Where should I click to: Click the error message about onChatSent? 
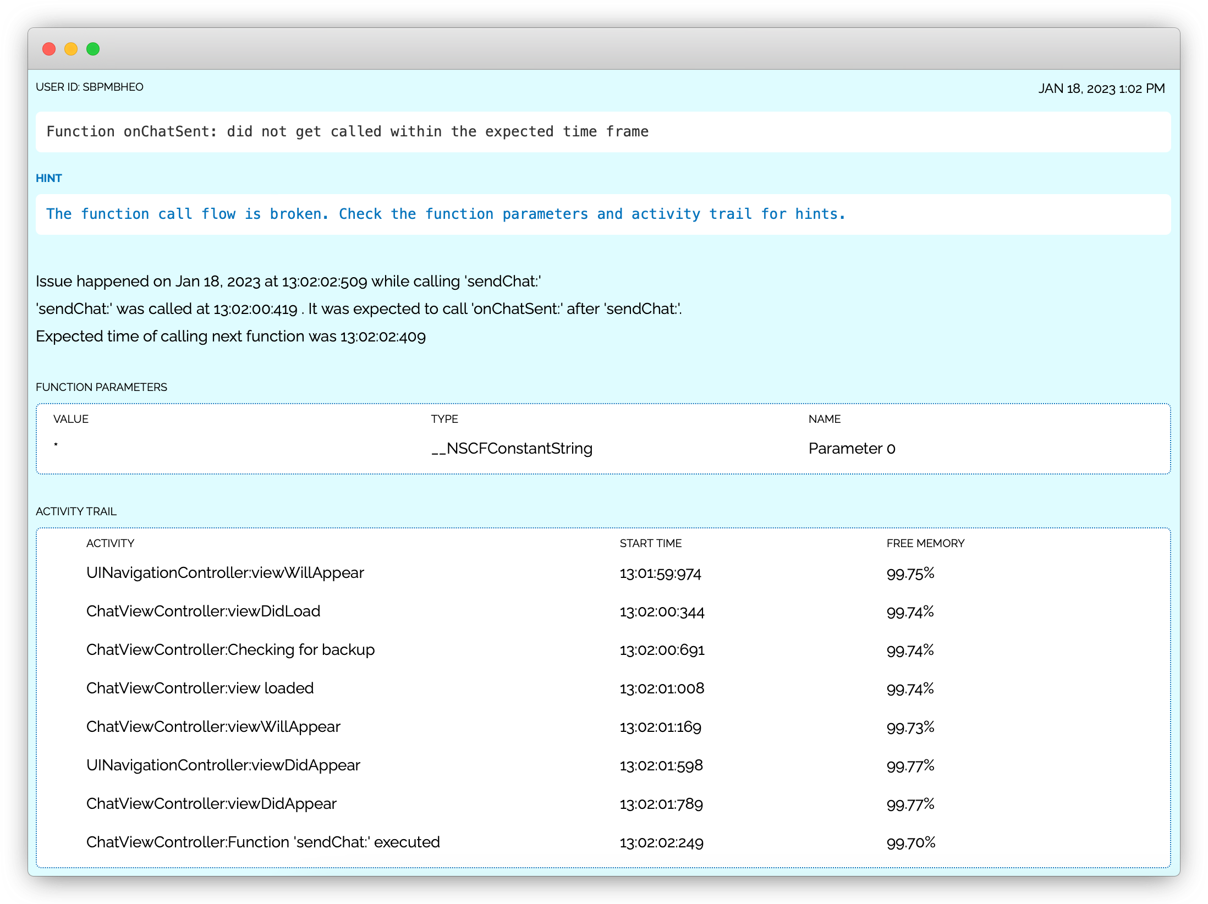tap(347, 132)
